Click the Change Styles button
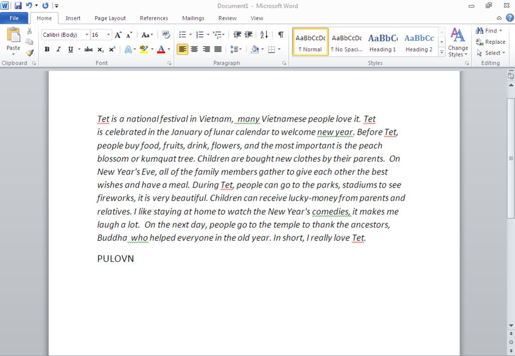Image resolution: width=515 pixels, height=356 pixels. (x=458, y=42)
